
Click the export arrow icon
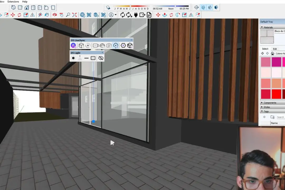142,15
